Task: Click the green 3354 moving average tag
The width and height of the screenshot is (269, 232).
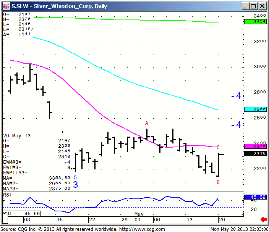Action: coord(255,21)
